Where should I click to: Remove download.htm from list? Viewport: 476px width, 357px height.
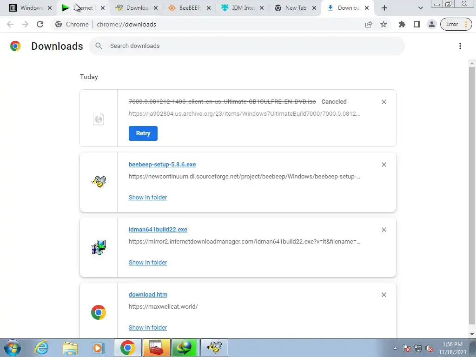coord(383,295)
